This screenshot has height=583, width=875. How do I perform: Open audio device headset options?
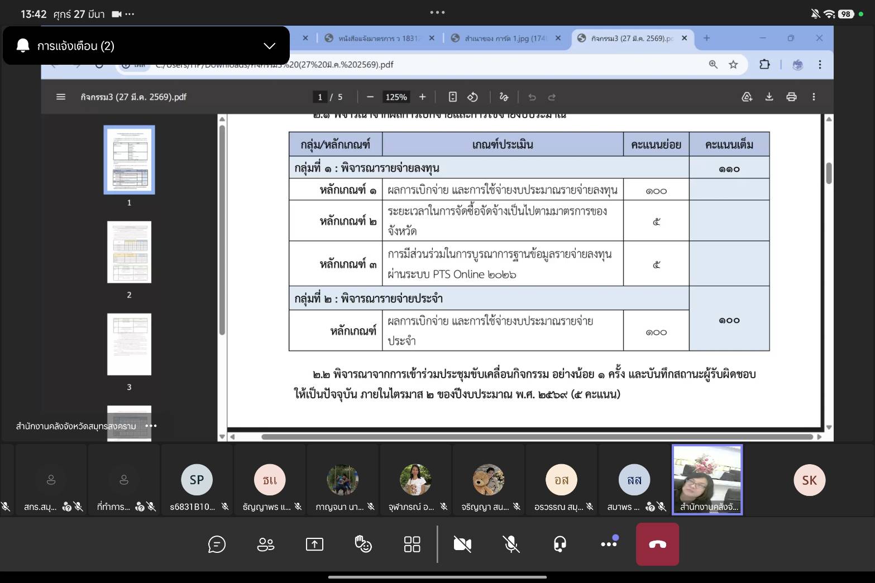pos(560,544)
